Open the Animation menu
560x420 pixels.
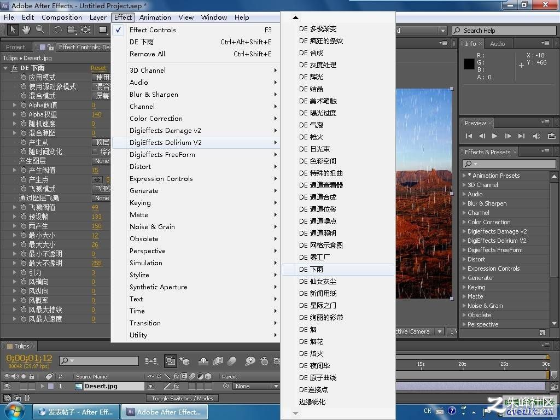(155, 17)
